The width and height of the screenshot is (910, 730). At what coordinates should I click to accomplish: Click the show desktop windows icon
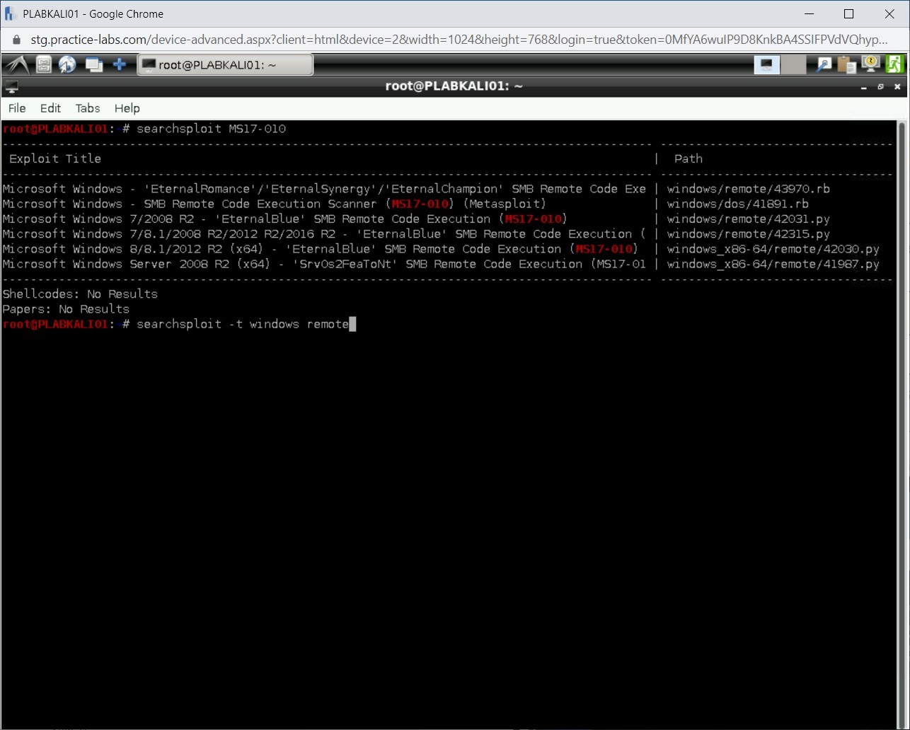tap(93, 65)
